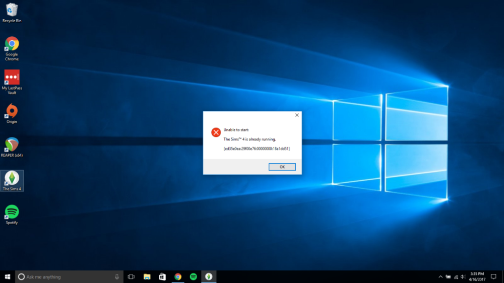Open the network connections tray icon
This screenshot has height=283, width=504.
456,276
